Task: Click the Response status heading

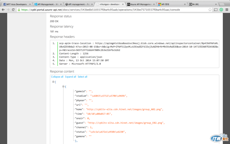Action: [x=61, y=16]
